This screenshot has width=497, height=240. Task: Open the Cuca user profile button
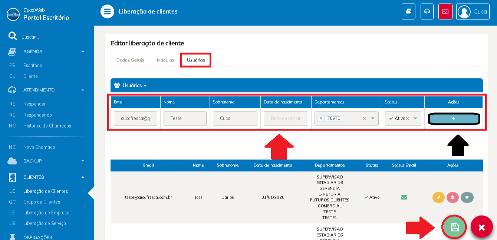pyautogui.click(x=473, y=11)
